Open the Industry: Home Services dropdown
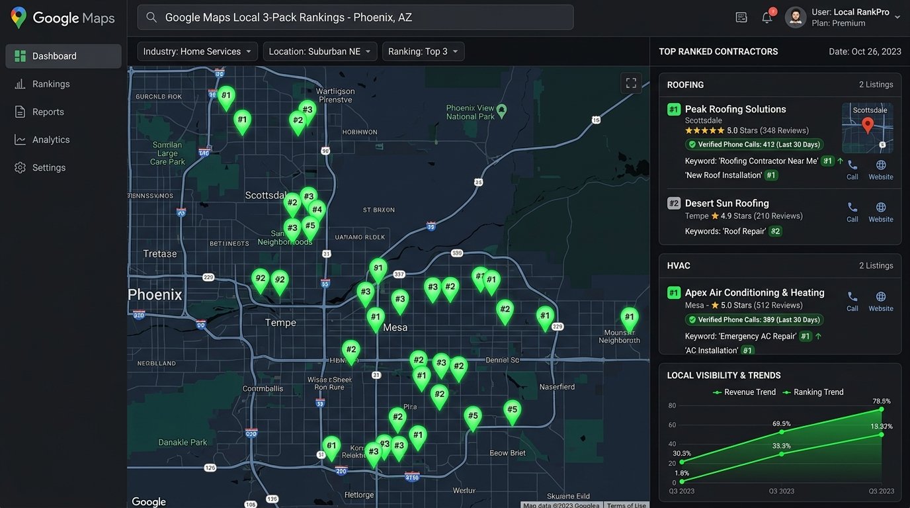The width and height of the screenshot is (910, 508). point(198,52)
